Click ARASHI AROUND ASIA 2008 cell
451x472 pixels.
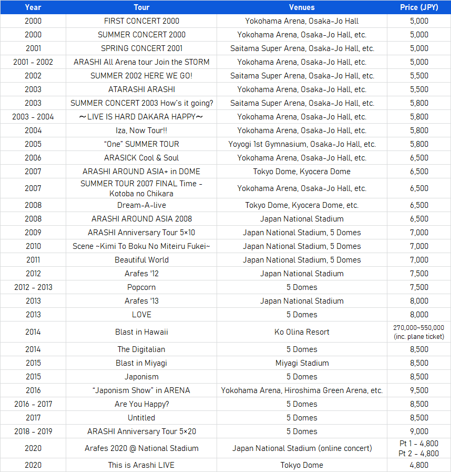tap(141, 219)
